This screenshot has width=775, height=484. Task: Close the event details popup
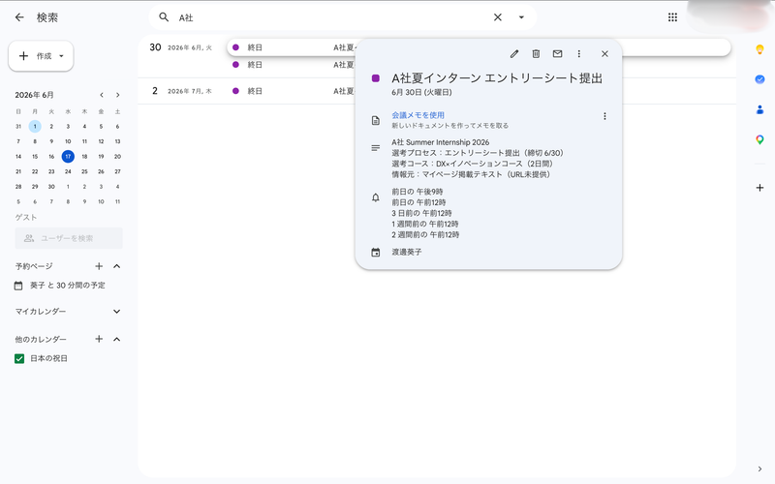coord(604,54)
